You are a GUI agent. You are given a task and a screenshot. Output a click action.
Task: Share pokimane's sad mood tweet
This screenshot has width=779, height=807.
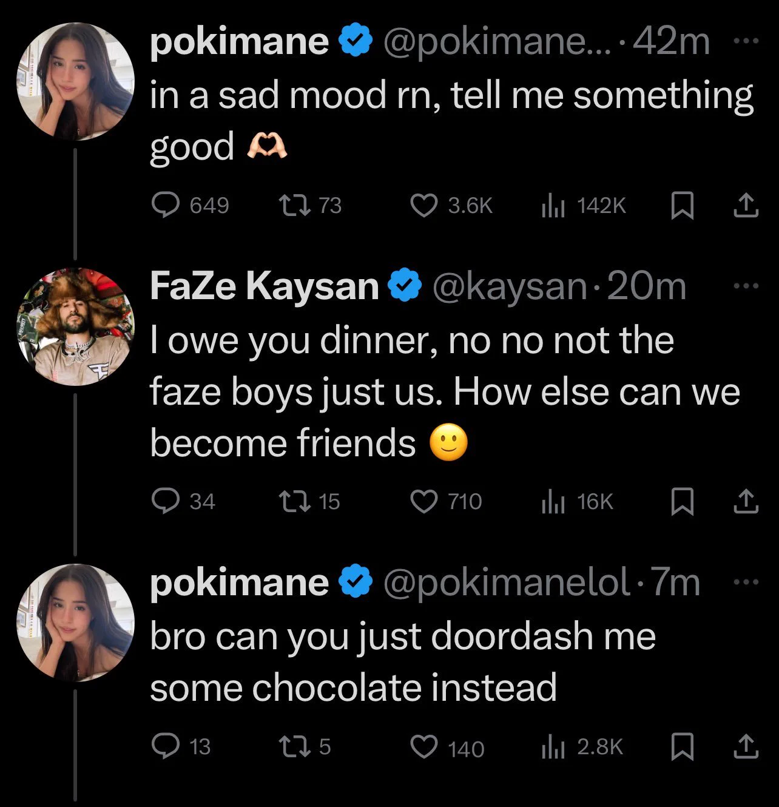point(746,206)
